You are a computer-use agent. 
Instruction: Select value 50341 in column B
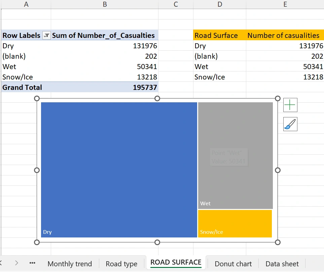coord(105,66)
